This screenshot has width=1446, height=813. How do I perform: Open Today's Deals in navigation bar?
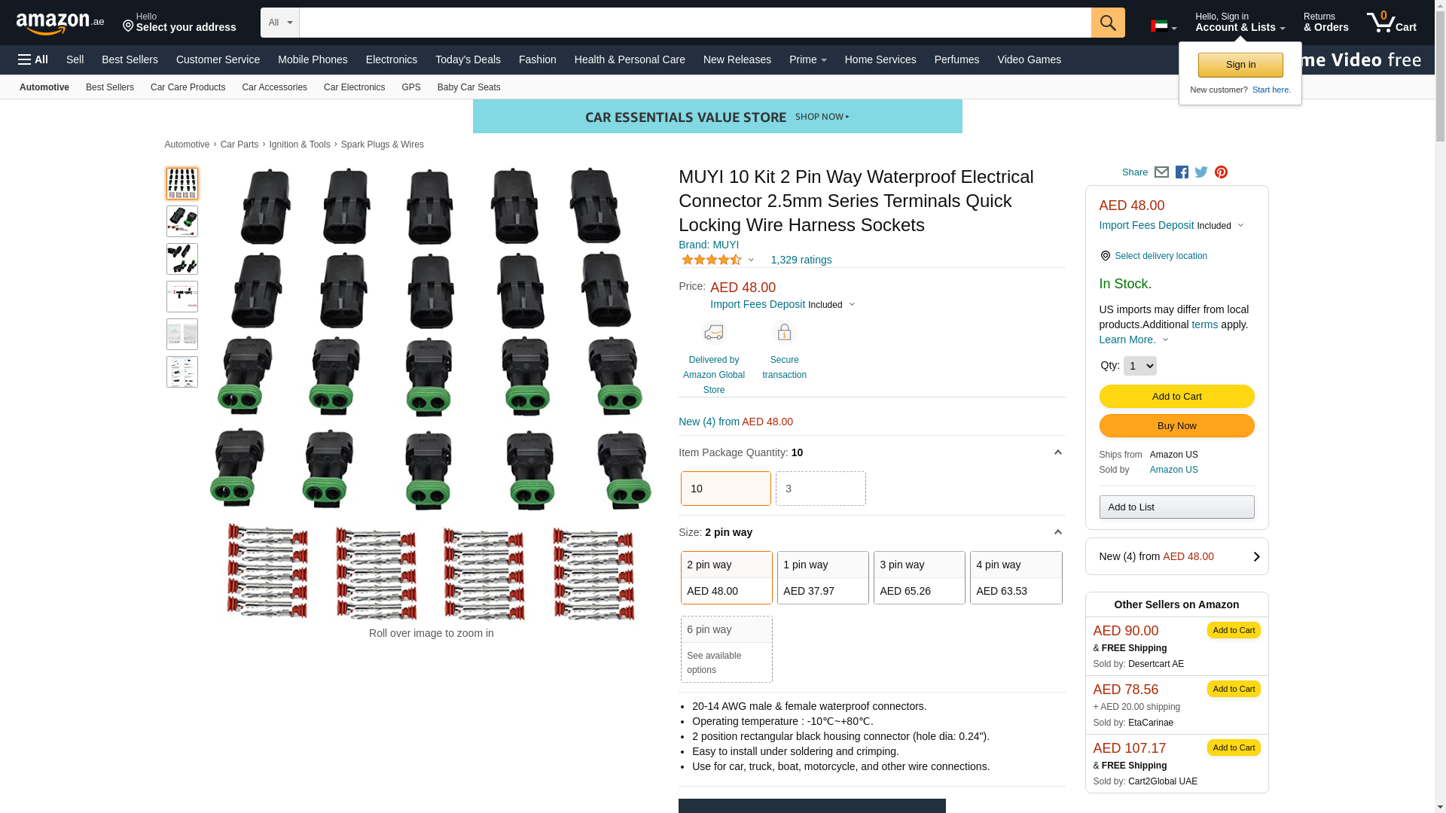coord(468,59)
